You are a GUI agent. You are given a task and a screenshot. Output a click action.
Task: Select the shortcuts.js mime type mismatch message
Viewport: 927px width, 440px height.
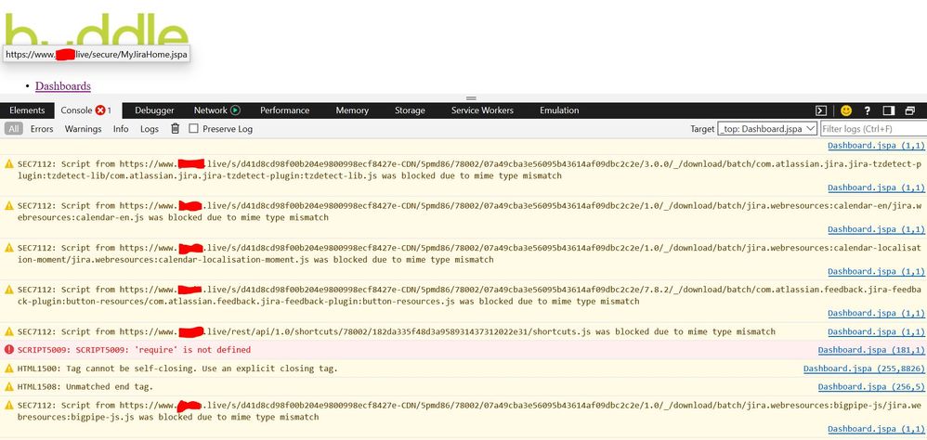point(396,332)
